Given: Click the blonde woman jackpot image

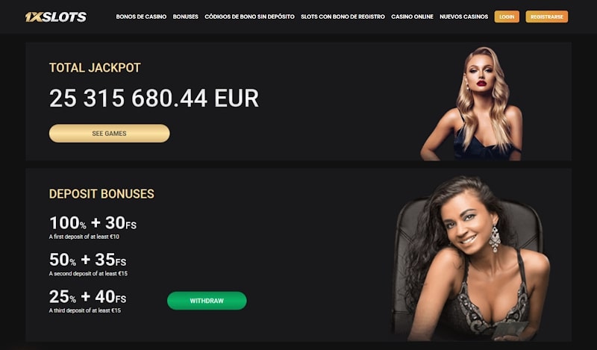Looking at the screenshot, I should click(x=472, y=103).
